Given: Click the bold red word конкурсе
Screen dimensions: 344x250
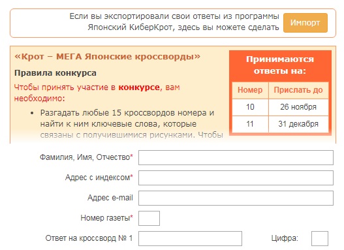Looking at the screenshot, I should click(139, 87).
